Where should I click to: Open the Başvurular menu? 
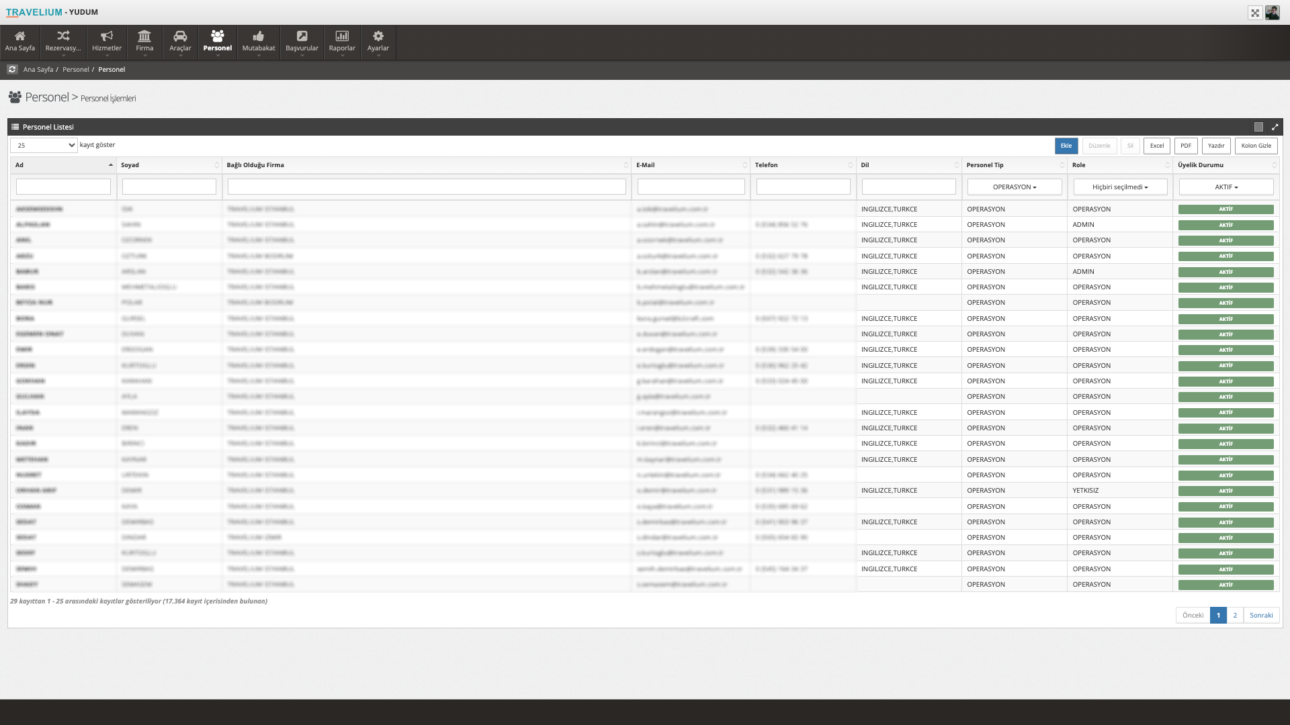(302, 41)
